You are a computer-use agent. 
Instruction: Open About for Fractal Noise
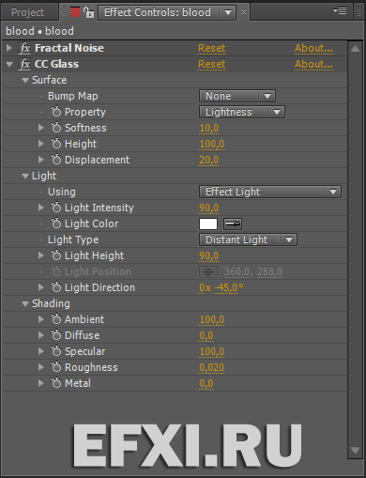(313, 48)
